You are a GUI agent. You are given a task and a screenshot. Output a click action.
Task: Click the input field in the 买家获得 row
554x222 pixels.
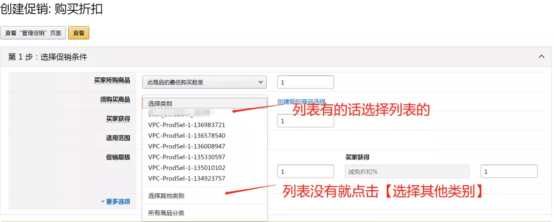pyautogui.click(x=306, y=121)
